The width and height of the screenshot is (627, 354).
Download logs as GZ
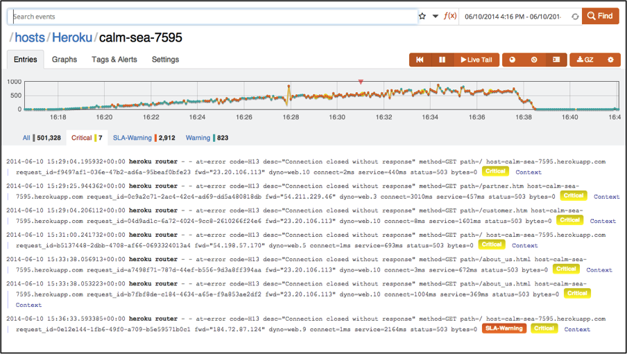pos(585,60)
